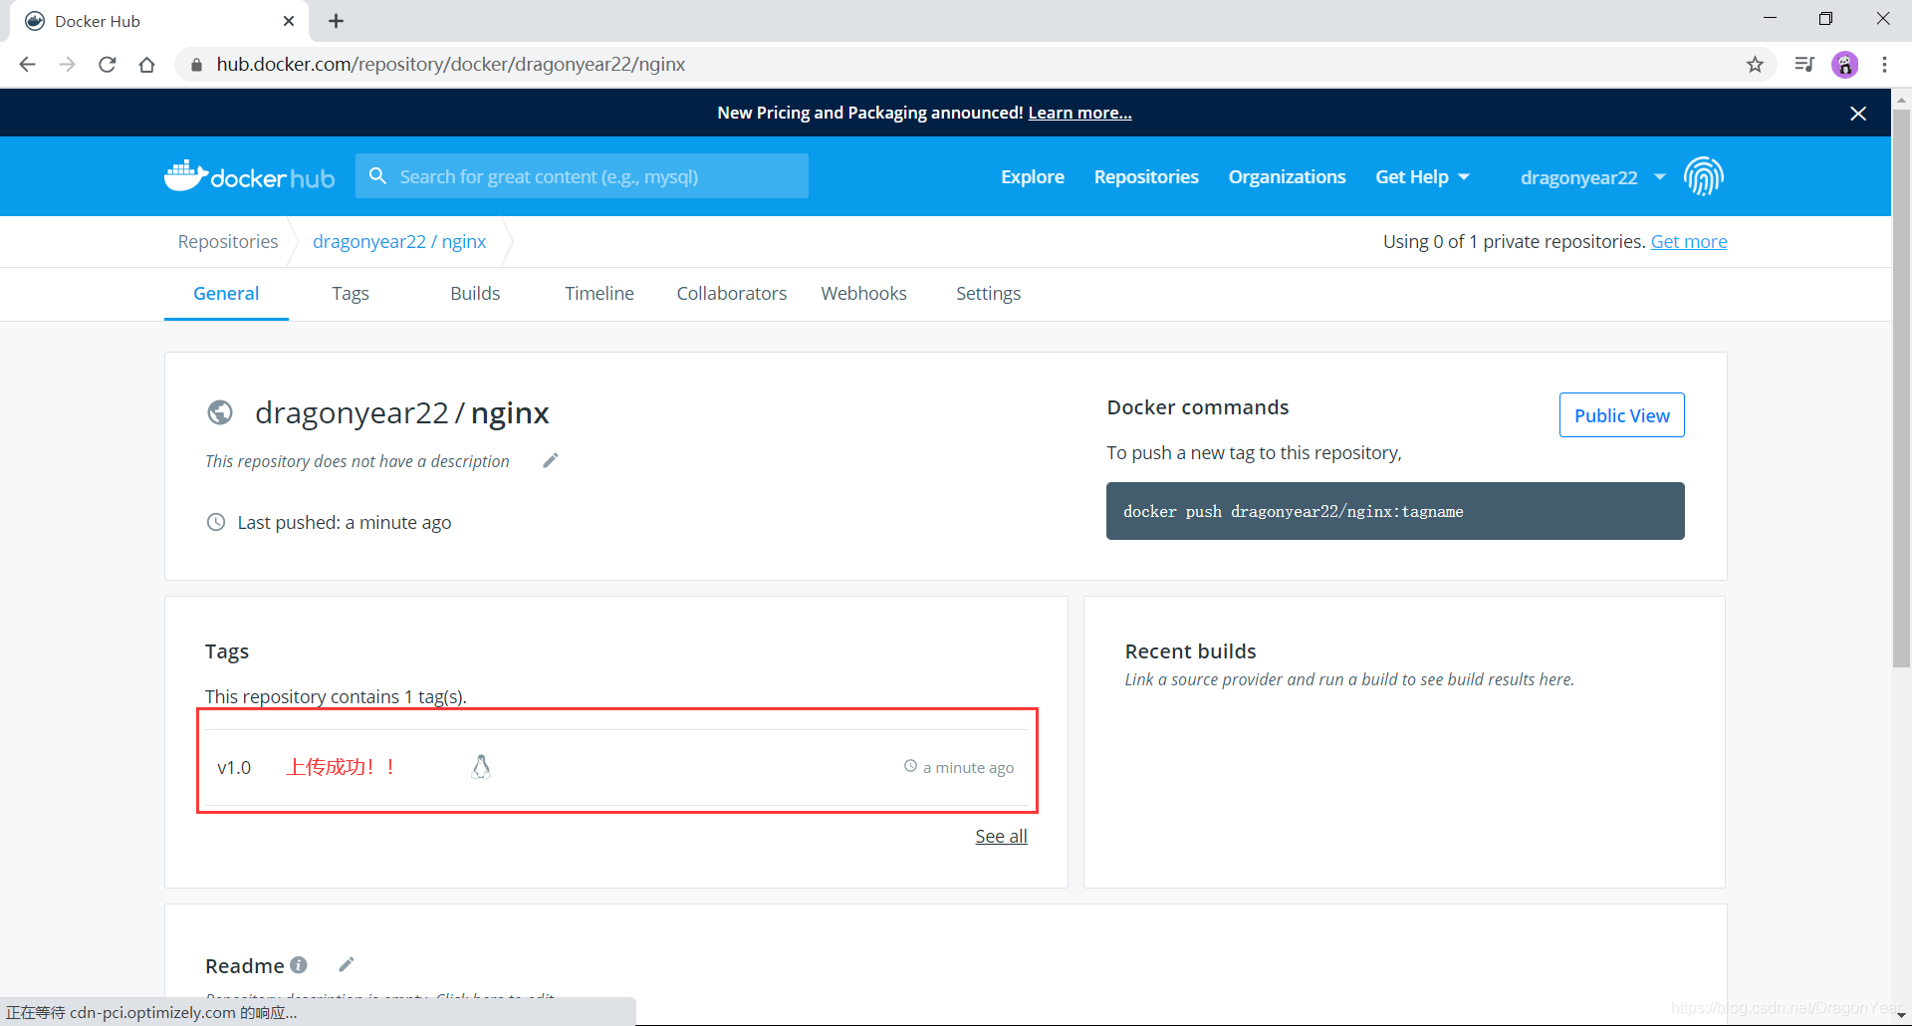Click 'This repository contains 1 tag(s).' text
1912x1026 pixels.
(336, 696)
